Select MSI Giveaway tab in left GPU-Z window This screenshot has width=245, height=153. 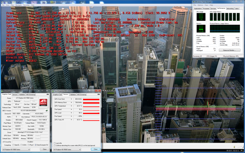coord(31,95)
